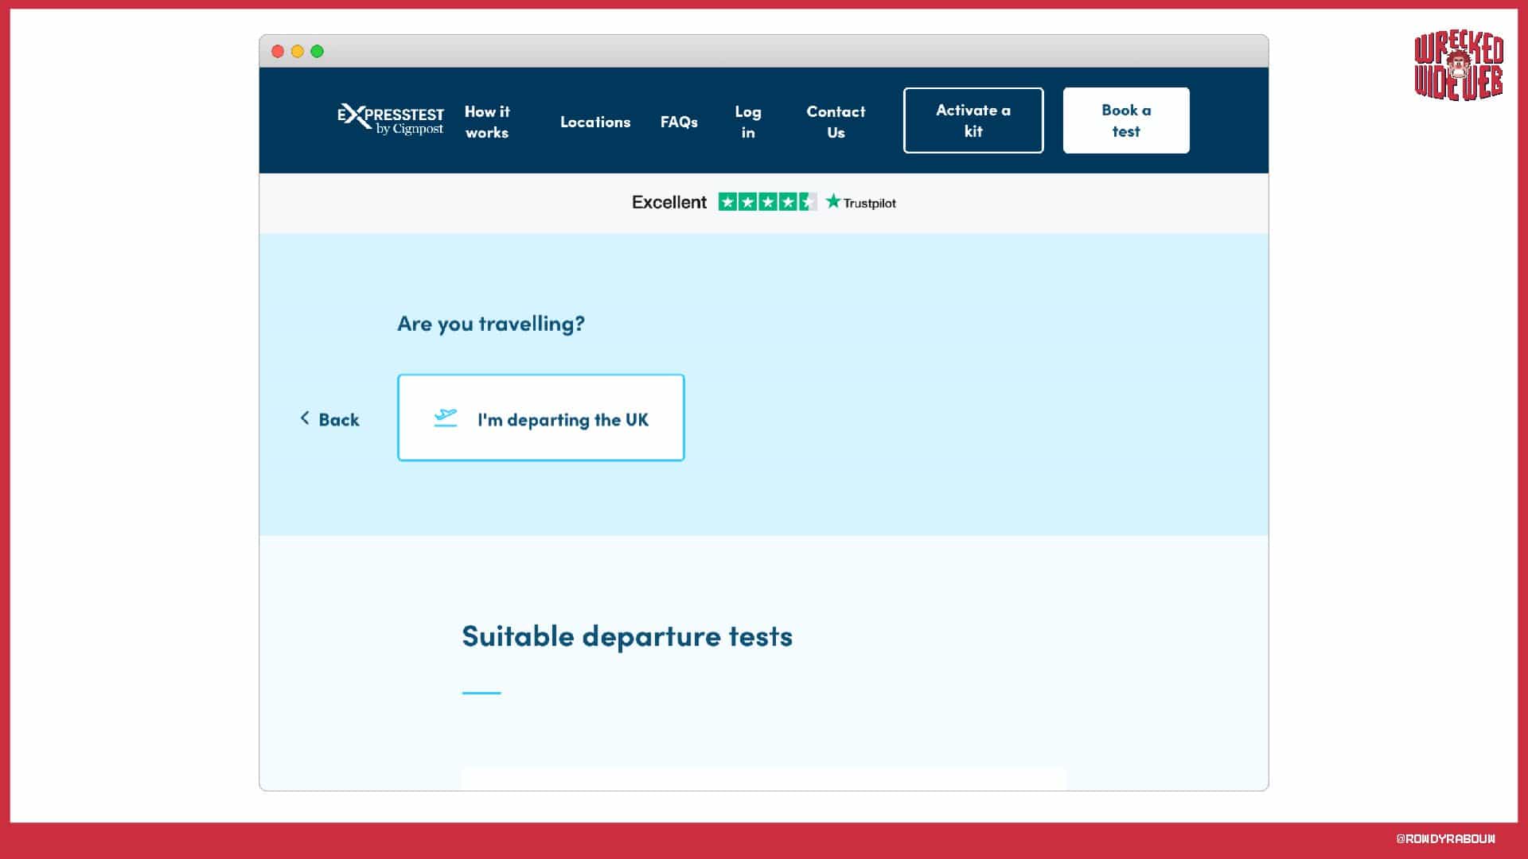This screenshot has height=859, width=1528.
Task: Click the Trustpilot star logo
Action: pos(833,201)
